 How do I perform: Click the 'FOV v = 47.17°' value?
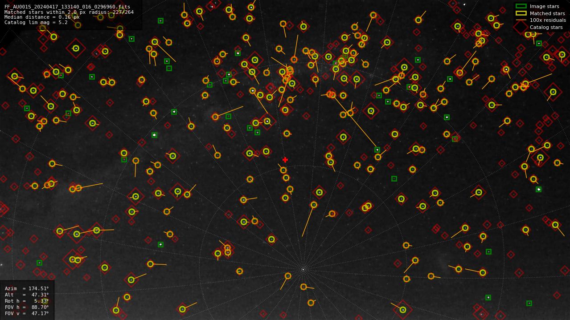click(x=27, y=313)
